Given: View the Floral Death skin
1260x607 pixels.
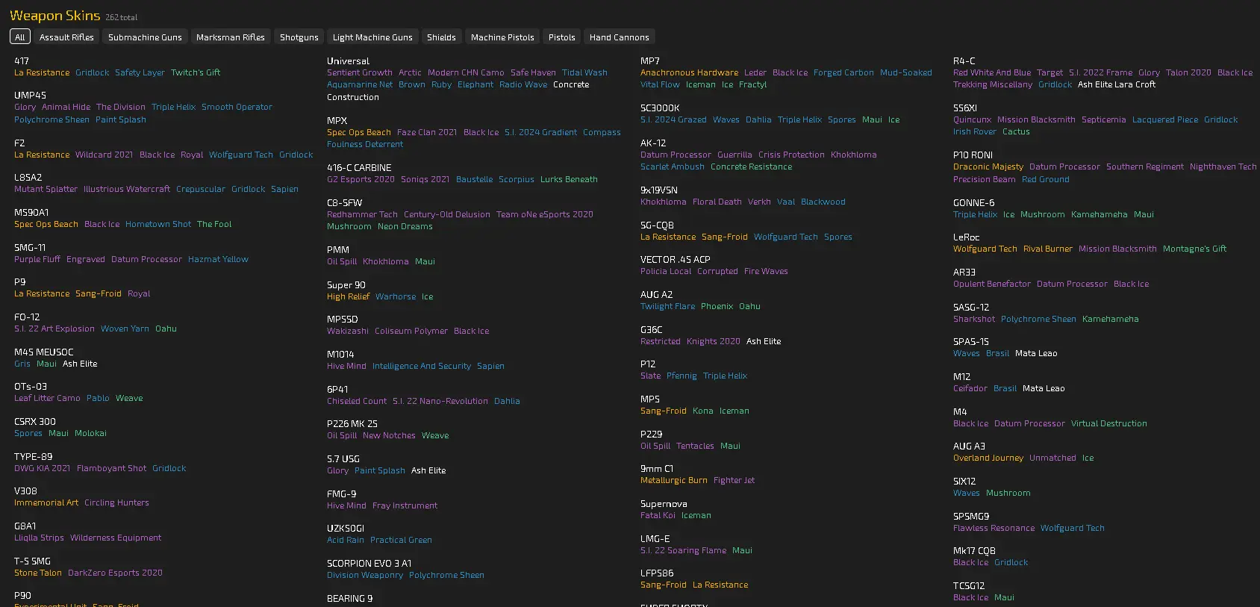Looking at the screenshot, I should (x=717, y=202).
